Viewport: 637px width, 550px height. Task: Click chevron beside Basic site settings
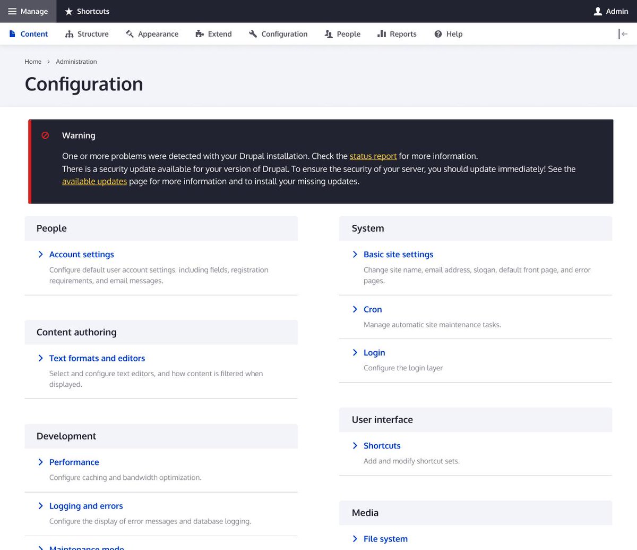[355, 255]
